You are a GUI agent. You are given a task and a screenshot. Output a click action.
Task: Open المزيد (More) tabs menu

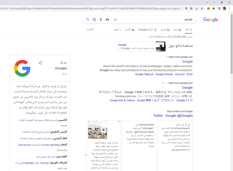(117, 30)
